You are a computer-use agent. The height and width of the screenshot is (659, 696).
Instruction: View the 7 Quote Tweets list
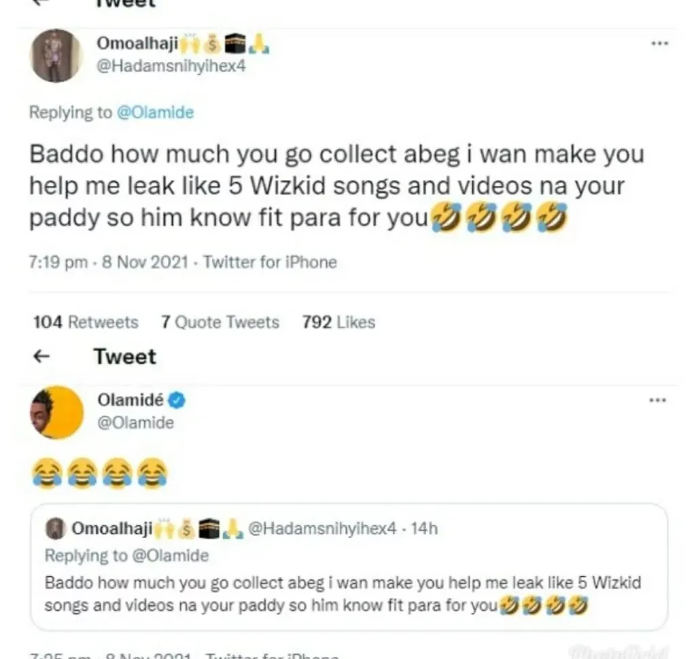(x=220, y=322)
